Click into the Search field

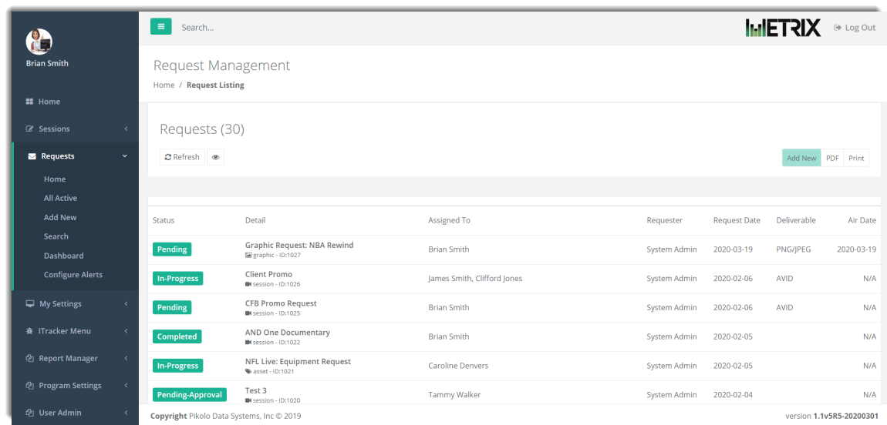pos(197,28)
